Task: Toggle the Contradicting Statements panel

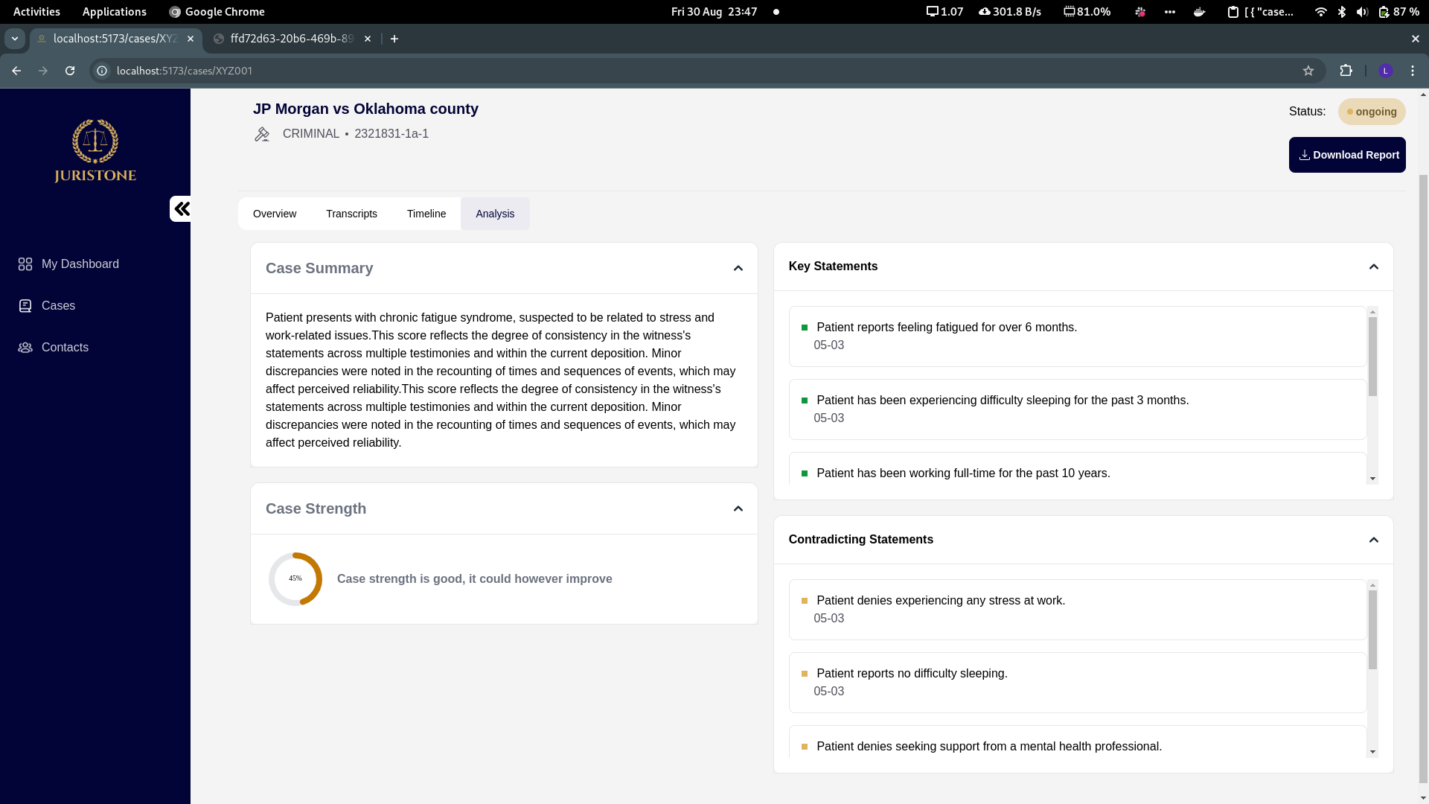Action: [1373, 539]
